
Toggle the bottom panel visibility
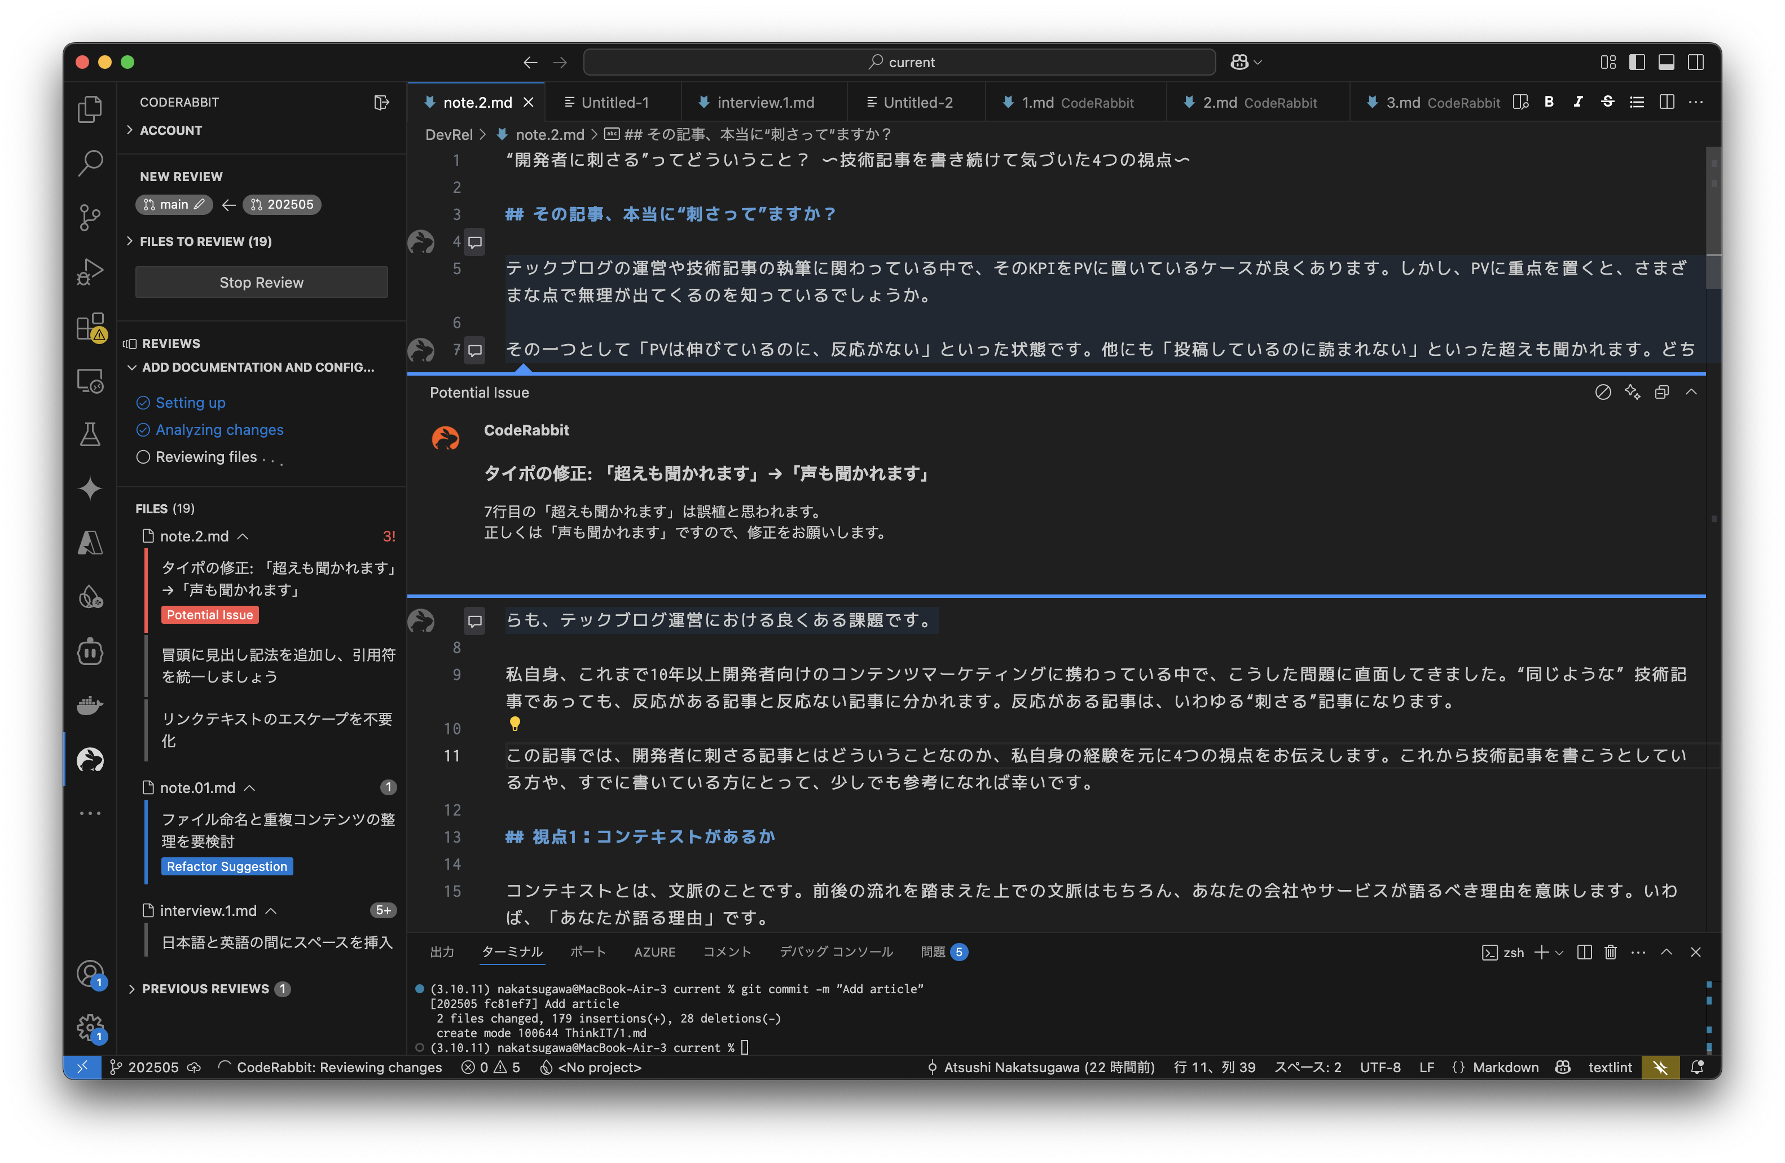coord(1667,62)
